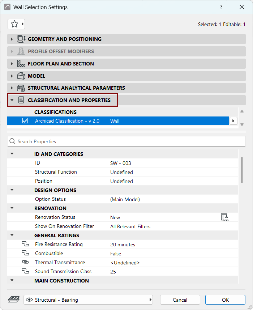Image resolution: width=253 pixels, height=310 pixels.
Task: Expand the Geometry and Positioning panel
Action: [x=12, y=39]
